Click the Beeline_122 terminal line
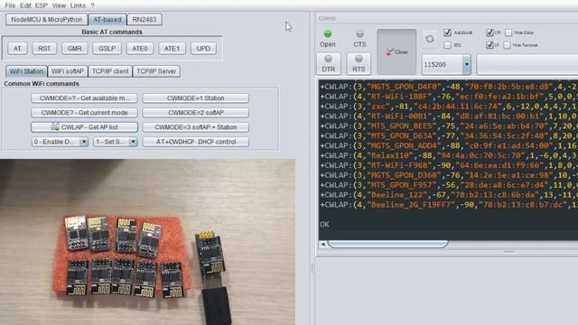 pyautogui.click(x=448, y=195)
